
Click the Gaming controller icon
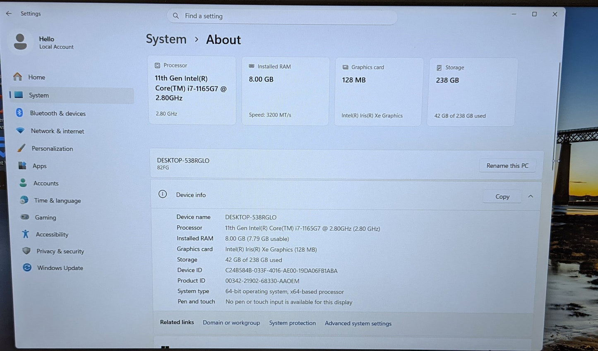(25, 217)
